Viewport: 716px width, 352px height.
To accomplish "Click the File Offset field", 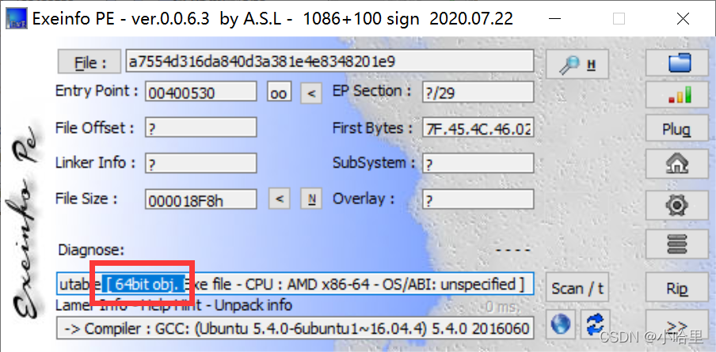I will (x=201, y=127).
